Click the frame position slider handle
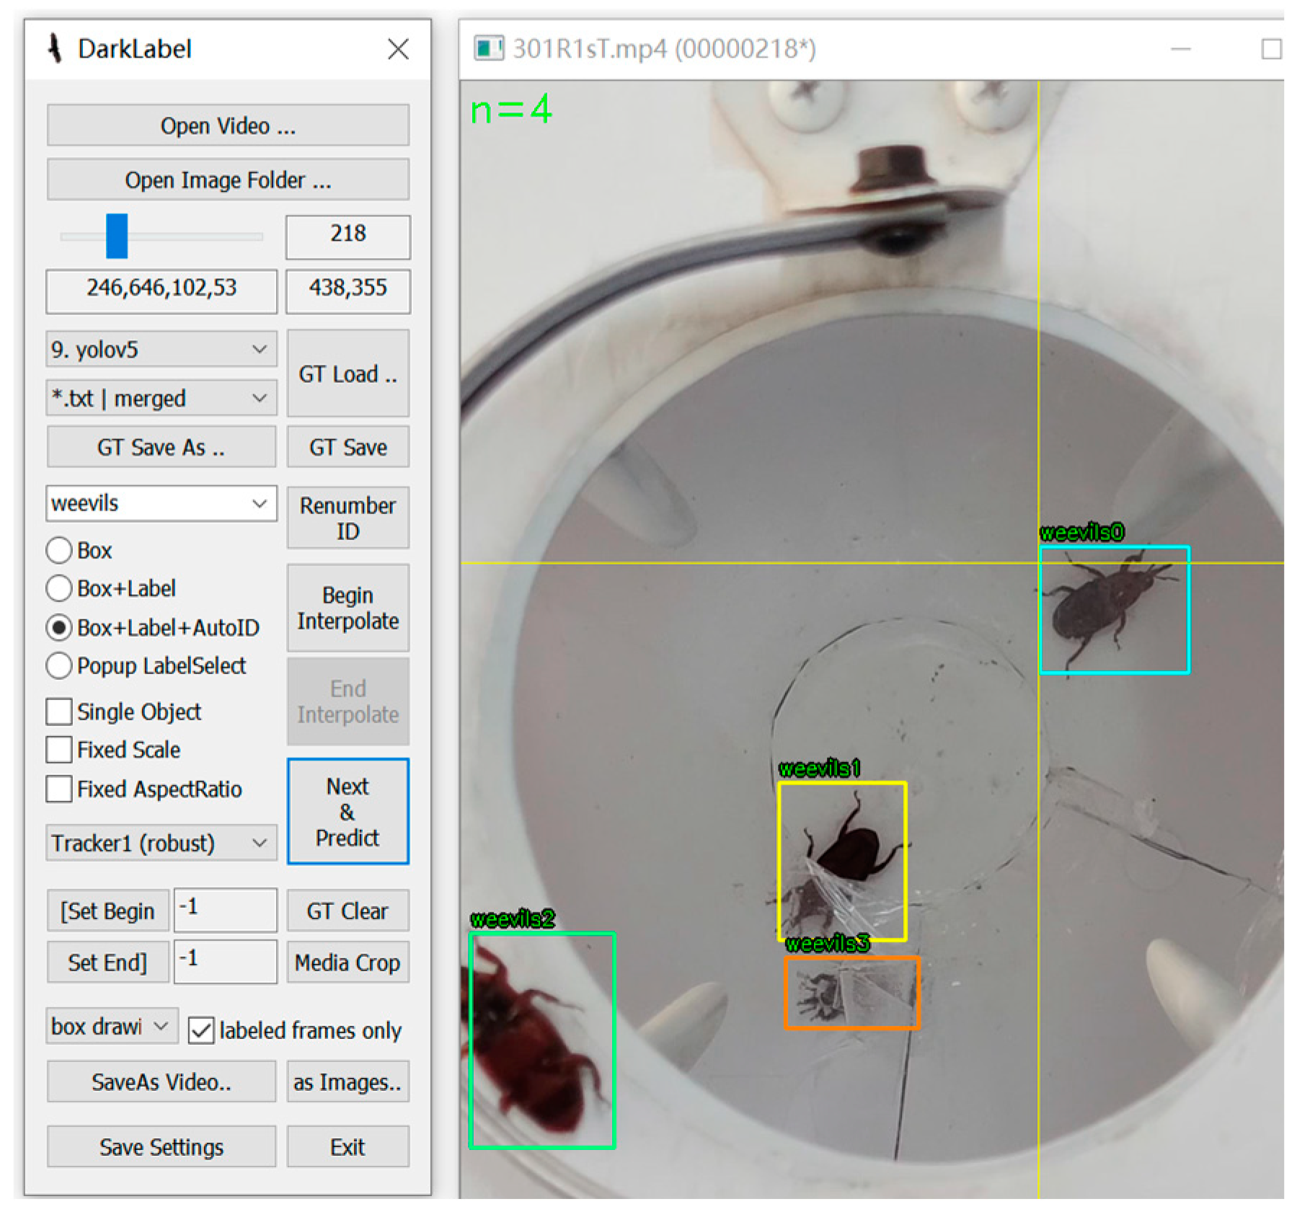The image size is (1297, 1212). [117, 236]
